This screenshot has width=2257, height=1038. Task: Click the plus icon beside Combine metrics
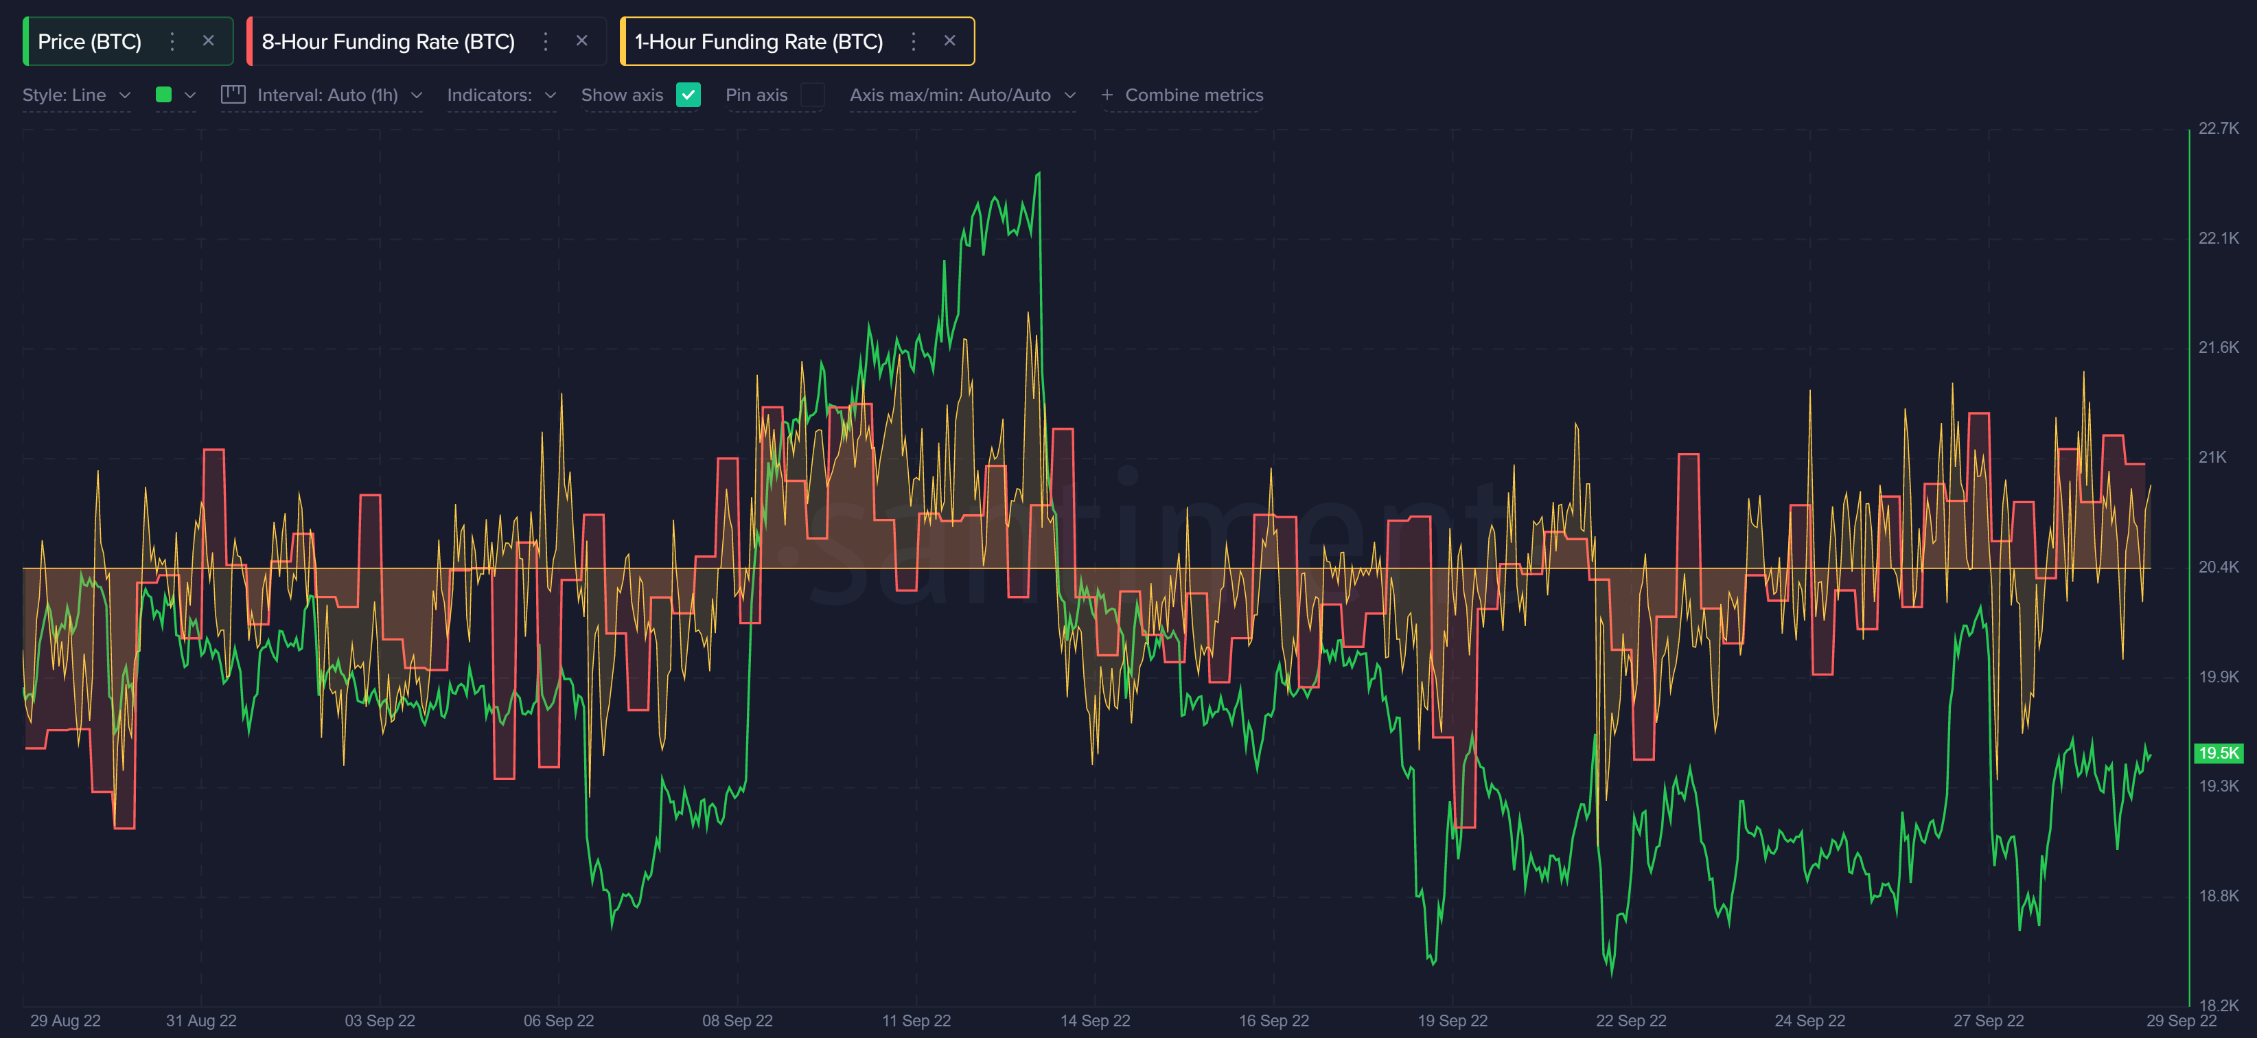1107,95
